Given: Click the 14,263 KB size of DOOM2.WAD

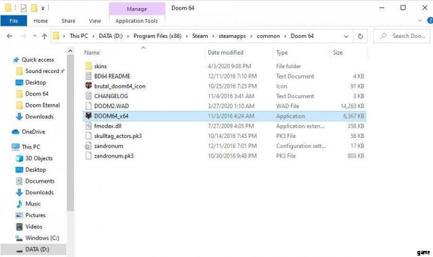Looking at the screenshot, I should (x=352, y=106).
